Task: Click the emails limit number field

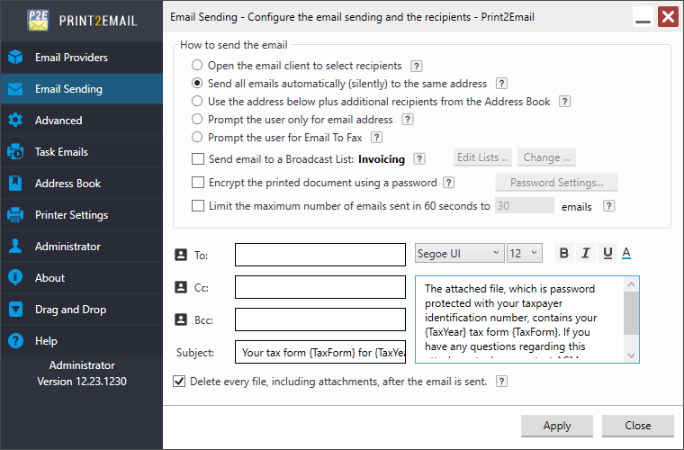Action: (525, 206)
